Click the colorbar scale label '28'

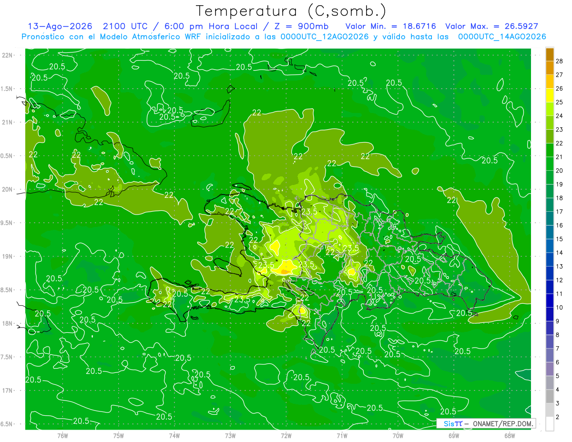pos(559,61)
